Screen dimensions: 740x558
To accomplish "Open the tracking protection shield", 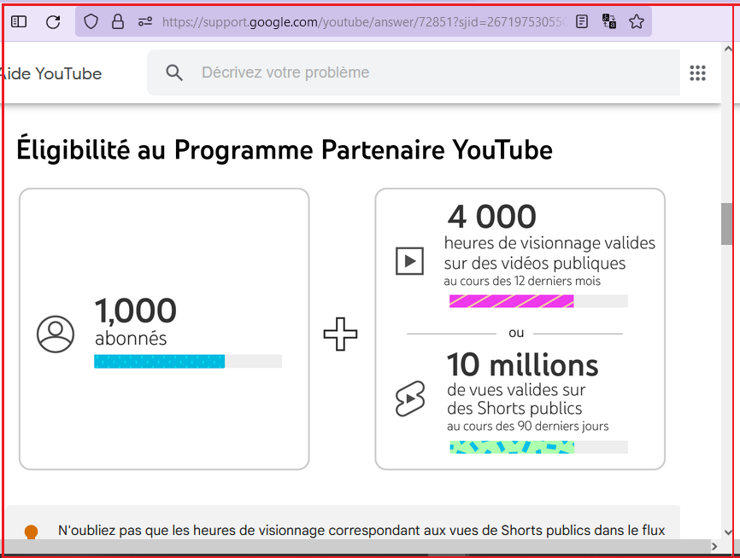I will [x=91, y=22].
